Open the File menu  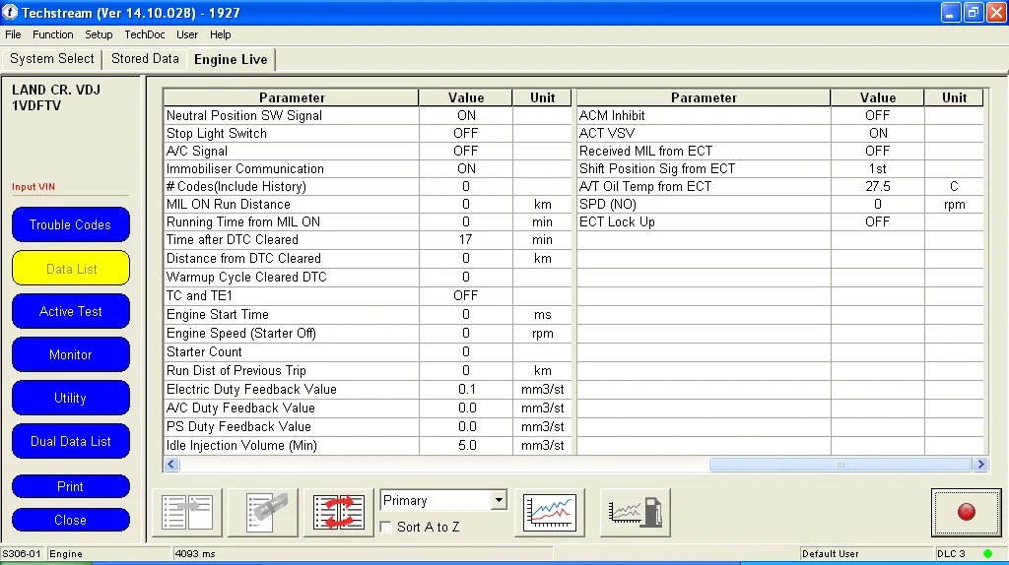[x=13, y=34]
